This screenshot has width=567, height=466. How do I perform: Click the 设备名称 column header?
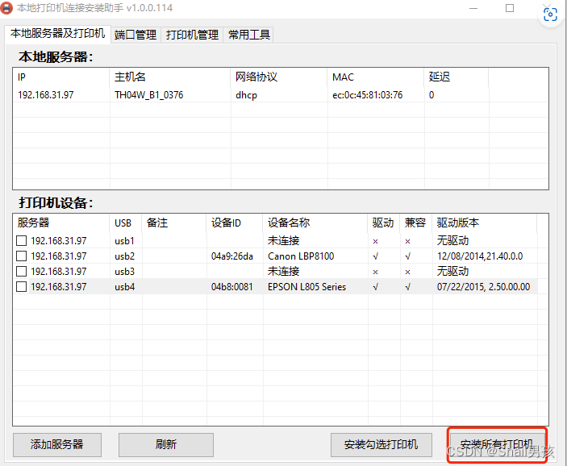(315, 223)
